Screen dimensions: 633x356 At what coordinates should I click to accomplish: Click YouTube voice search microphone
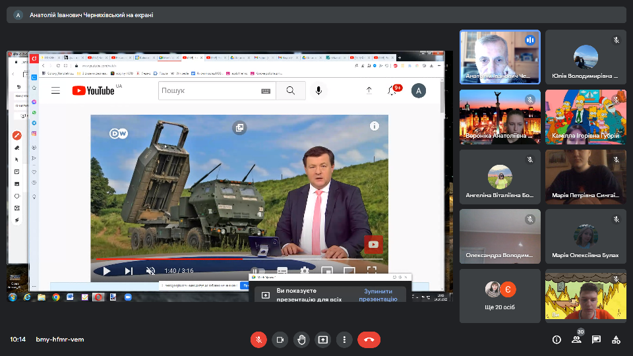pos(318,90)
